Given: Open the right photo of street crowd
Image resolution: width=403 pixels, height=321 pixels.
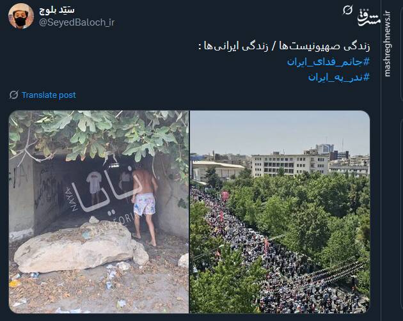Looking at the screenshot, I should 280,212.
